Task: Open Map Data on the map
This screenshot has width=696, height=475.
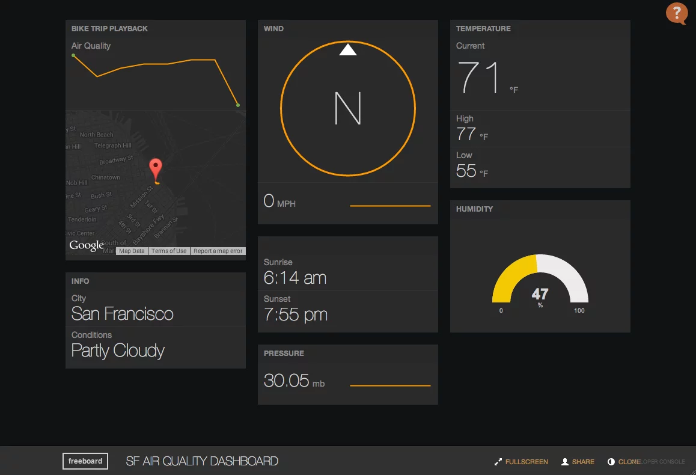Action: pos(132,251)
